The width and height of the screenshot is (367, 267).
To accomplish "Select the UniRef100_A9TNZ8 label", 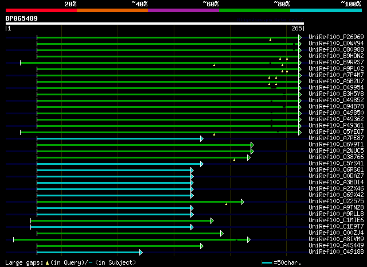I will click(336, 208).
